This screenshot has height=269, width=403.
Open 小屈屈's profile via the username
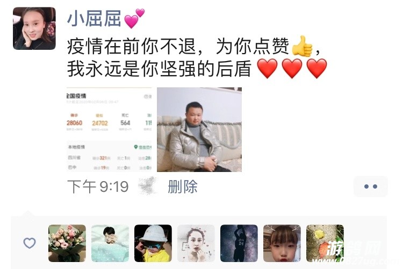pyautogui.click(x=94, y=19)
